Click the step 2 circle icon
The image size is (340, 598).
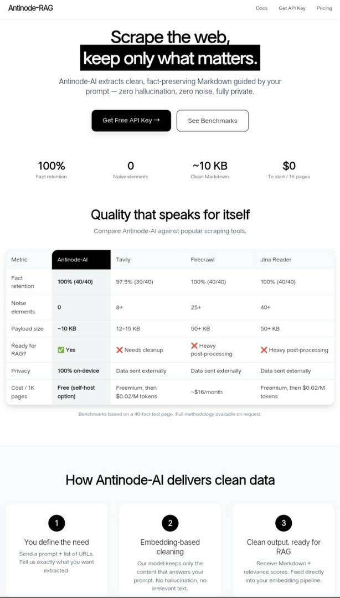click(170, 523)
